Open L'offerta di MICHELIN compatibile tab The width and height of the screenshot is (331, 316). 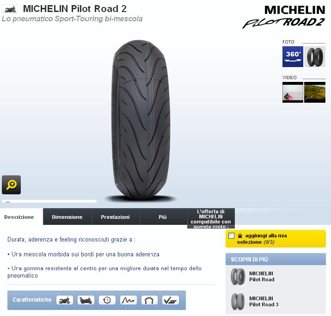[x=211, y=218]
